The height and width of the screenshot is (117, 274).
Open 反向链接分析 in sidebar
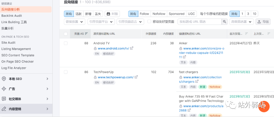[x=26, y=9]
